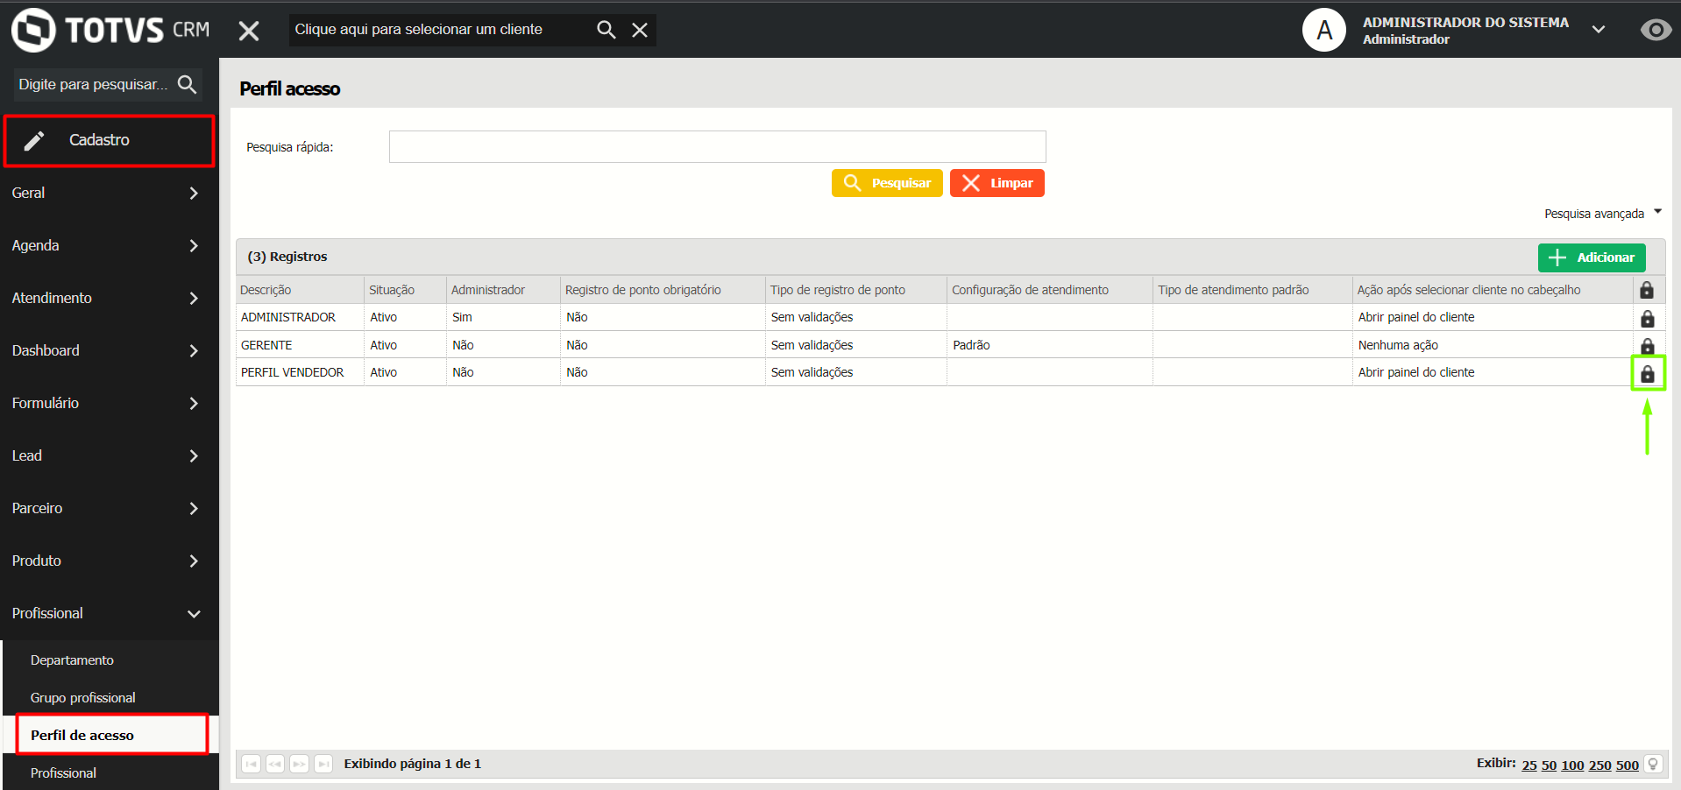1681x790 pixels.
Task: Show 100 records per page
Action: click(x=1572, y=765)
